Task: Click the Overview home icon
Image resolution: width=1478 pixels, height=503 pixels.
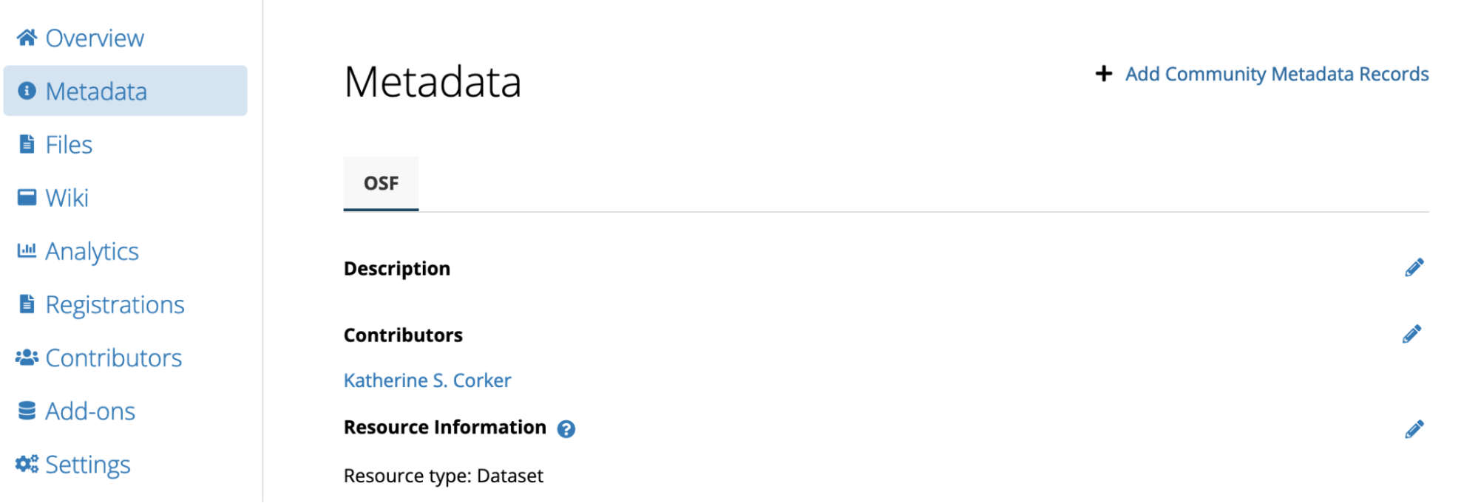Action: point(27,38)
